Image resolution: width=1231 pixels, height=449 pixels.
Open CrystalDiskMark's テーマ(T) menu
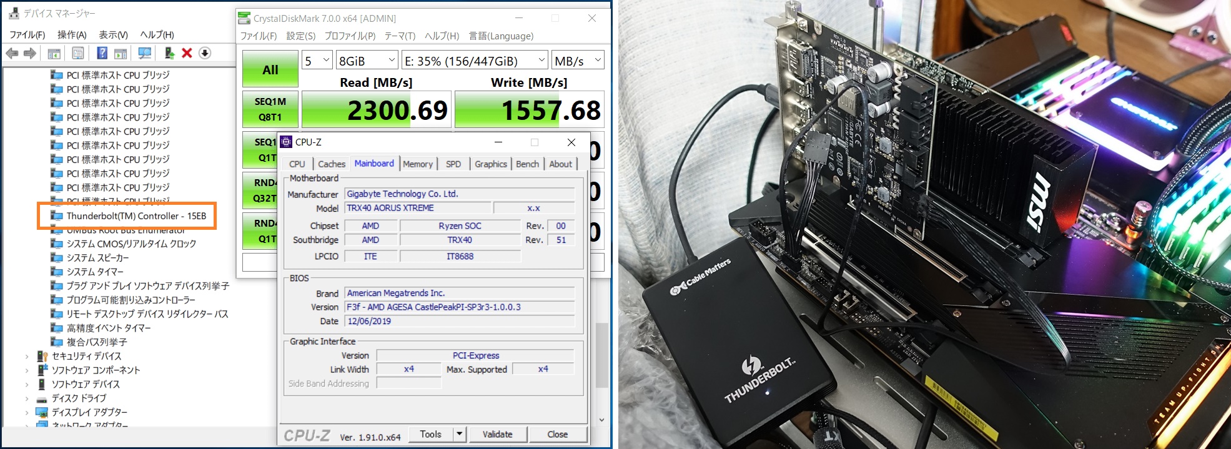tap(400, 36)
